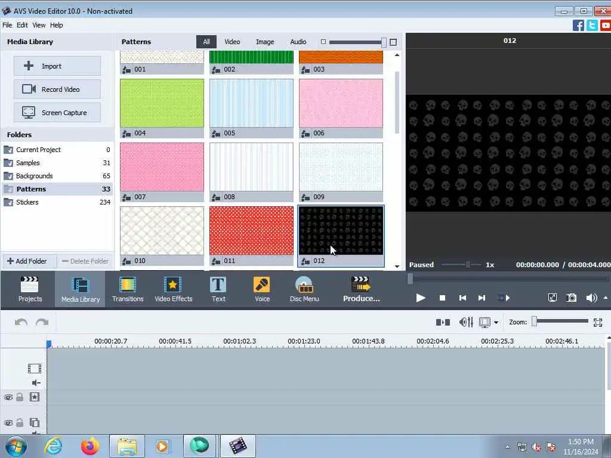Select the Samples folder
Screen dimensions: 611x458
pyautogui.click(x=57, y=163)
